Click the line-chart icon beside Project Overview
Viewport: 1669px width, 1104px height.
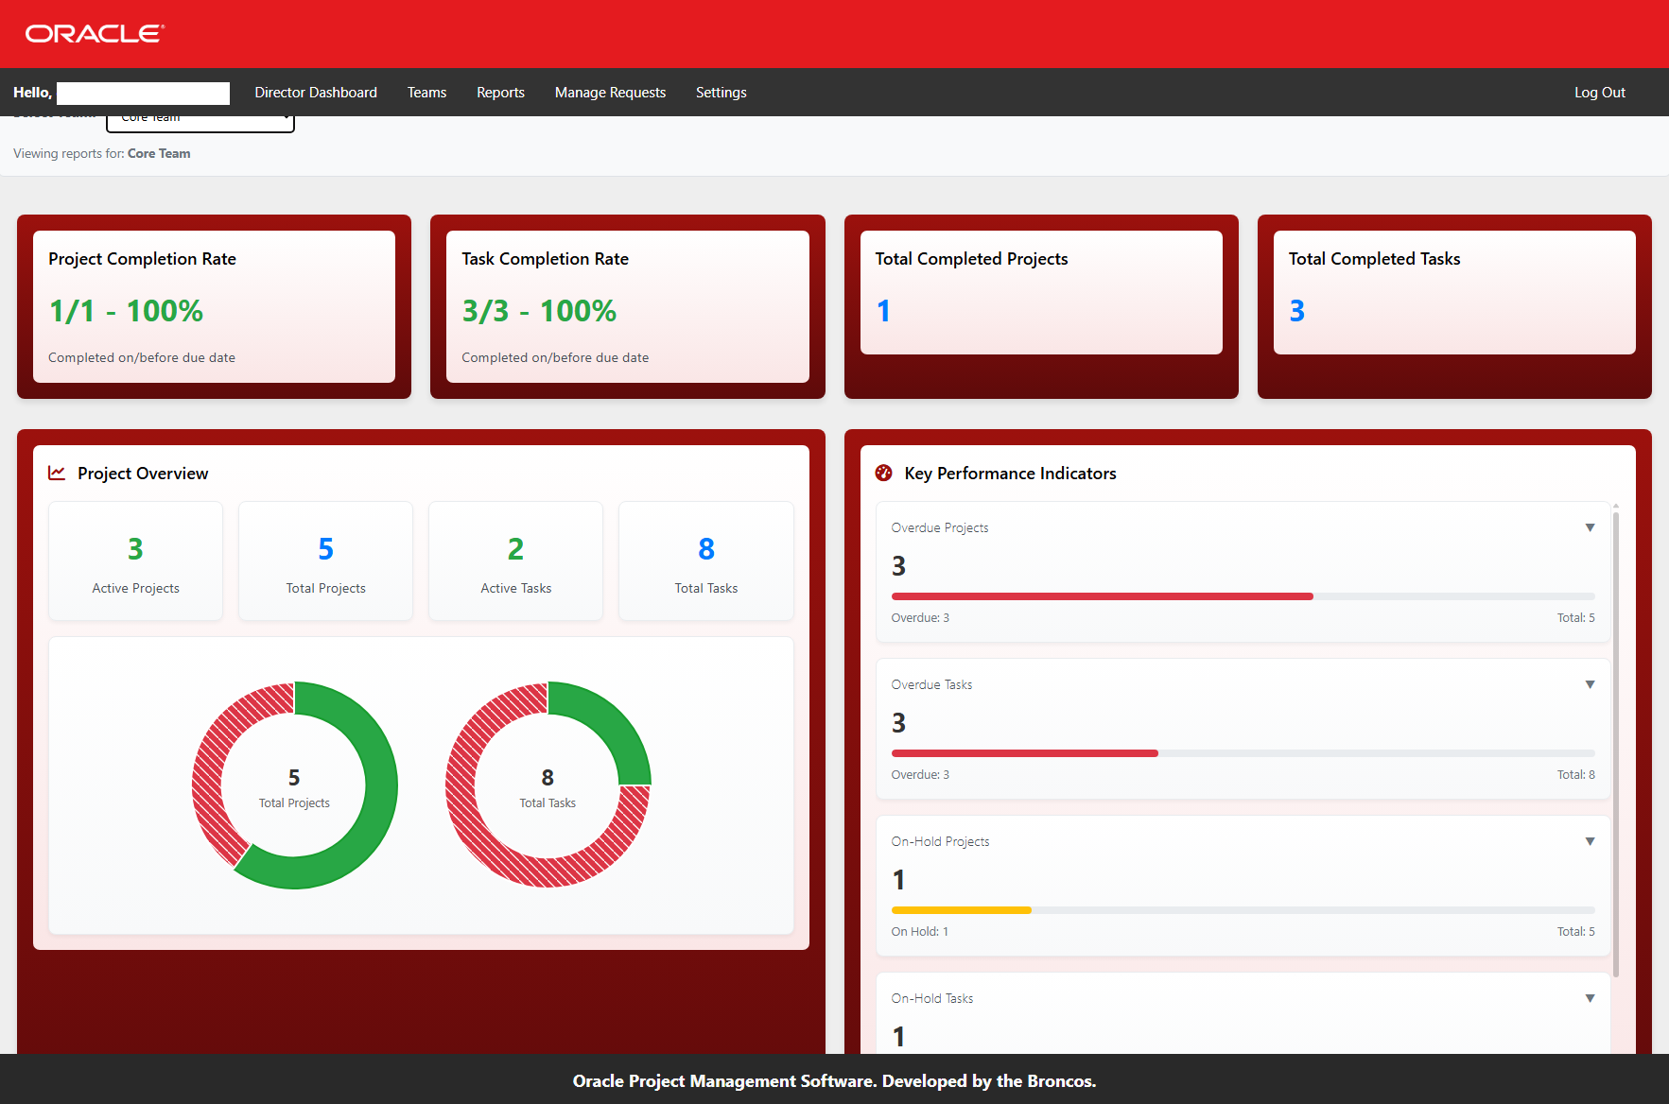[58, 473]
